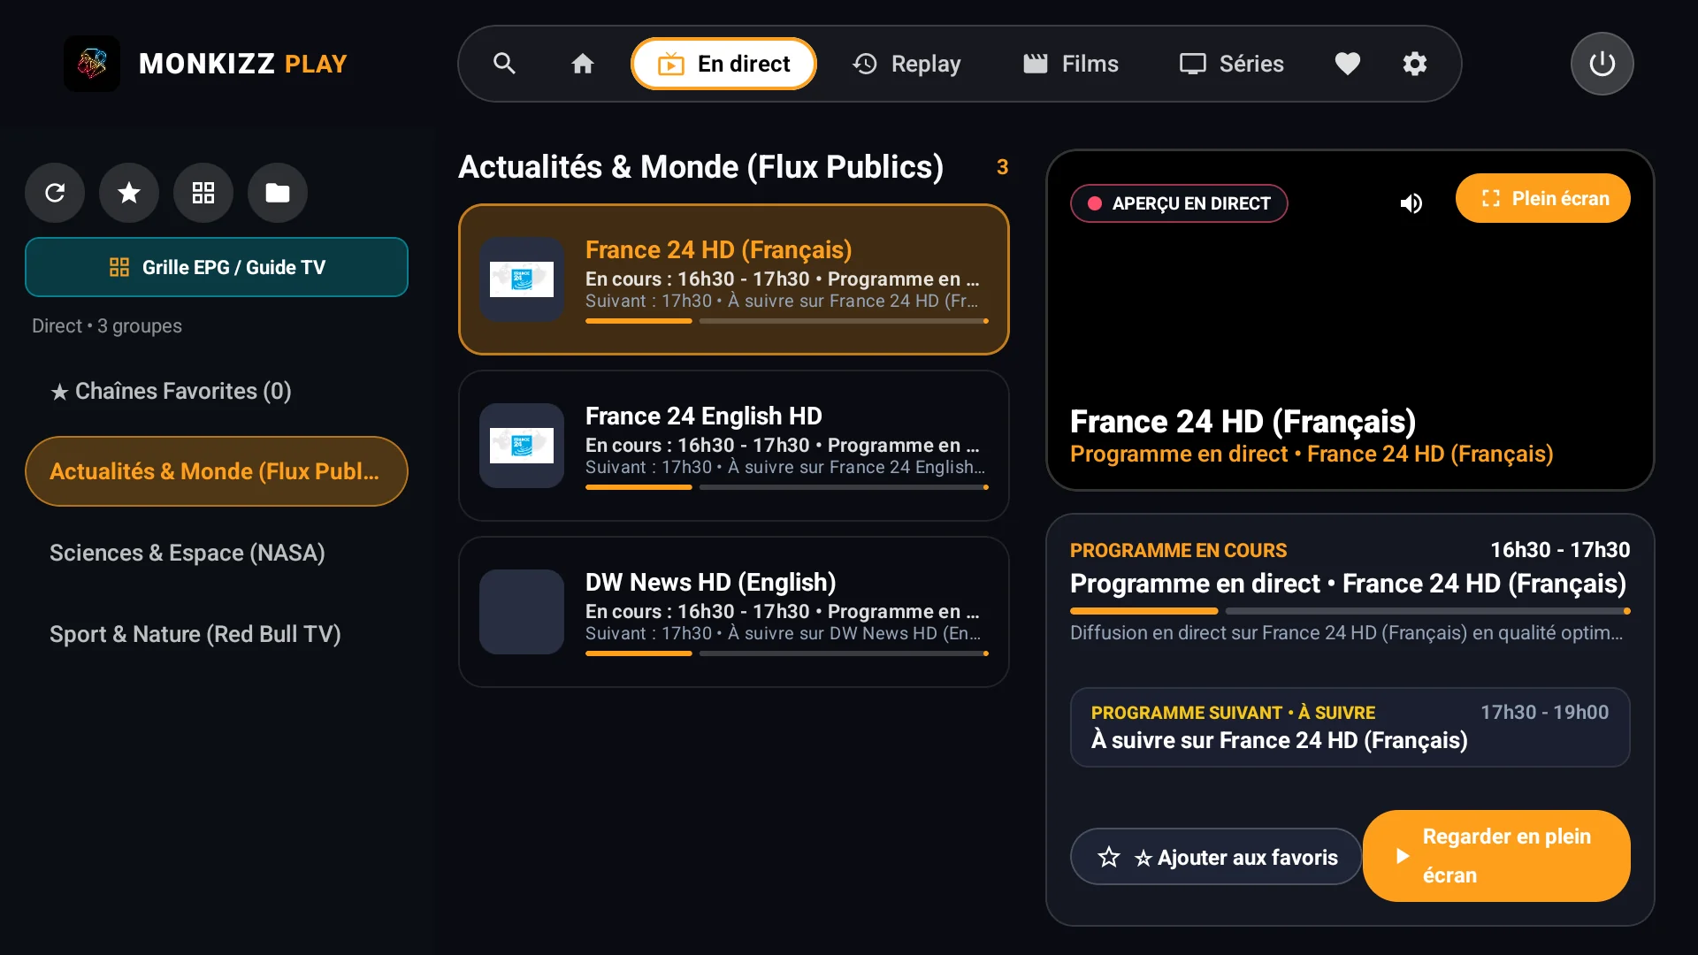The image size is (1698, 955).
Task: Click Ajouter aux favoris button
Action: pyautogui.click(x=1216, y=857)
